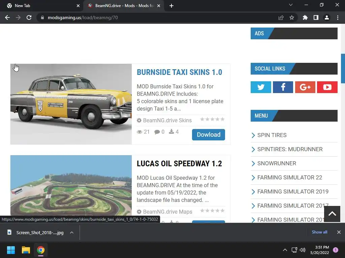Select the BeamNG.drive - Mods tab
The width and height of the screenshot is (345, 258).
[124, 6]
